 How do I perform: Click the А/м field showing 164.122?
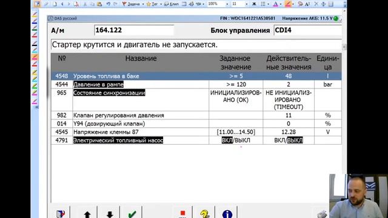[x=134, y=30]
